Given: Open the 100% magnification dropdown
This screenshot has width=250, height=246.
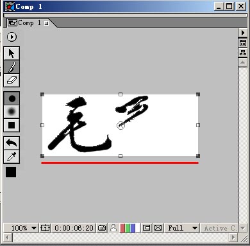Looking at the screenshot, I should tap(21, 228).
